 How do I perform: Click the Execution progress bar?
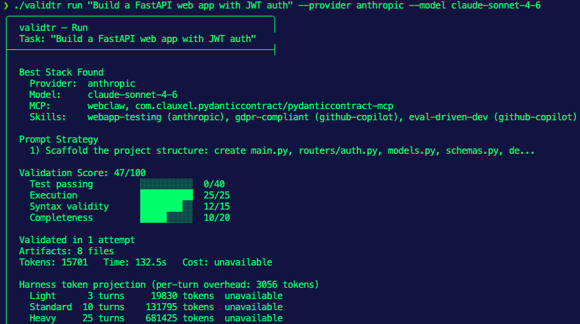(167, 195)
